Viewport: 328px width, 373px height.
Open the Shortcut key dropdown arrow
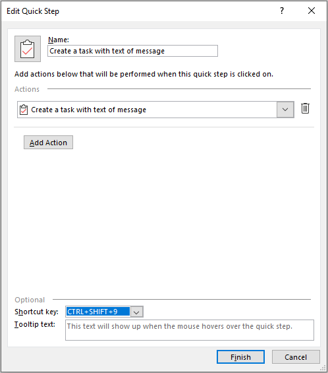coord(136,312)
